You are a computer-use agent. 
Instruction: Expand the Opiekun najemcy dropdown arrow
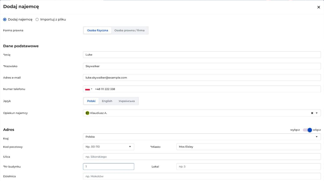coord(317,113)
